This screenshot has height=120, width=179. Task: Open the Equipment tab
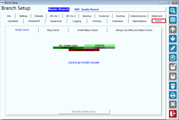[x=56, y=21]
